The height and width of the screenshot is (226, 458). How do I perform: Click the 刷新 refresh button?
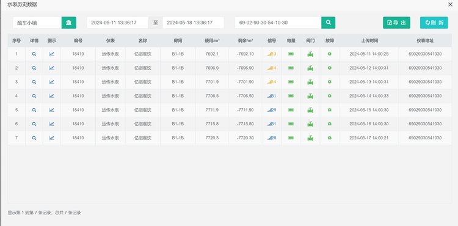pos(434,23)
